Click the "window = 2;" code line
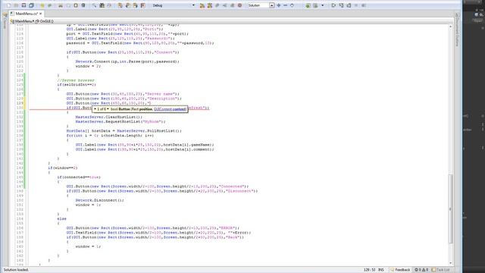Image resolution: width=485 pixels, height=273 pixels. [88, 66]
